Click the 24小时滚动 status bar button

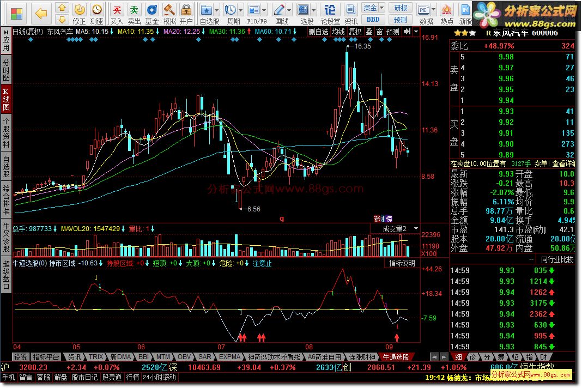pos(159,377)
